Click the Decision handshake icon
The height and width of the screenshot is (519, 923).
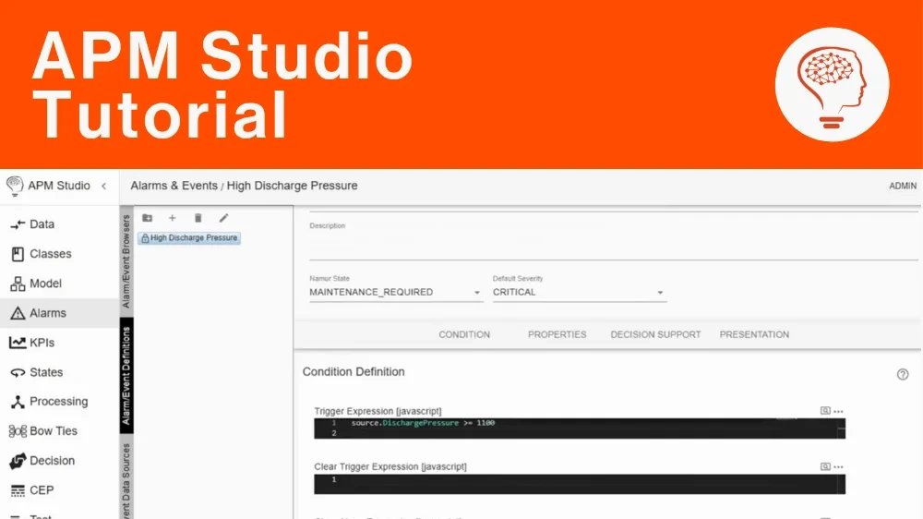pos(18,461)
